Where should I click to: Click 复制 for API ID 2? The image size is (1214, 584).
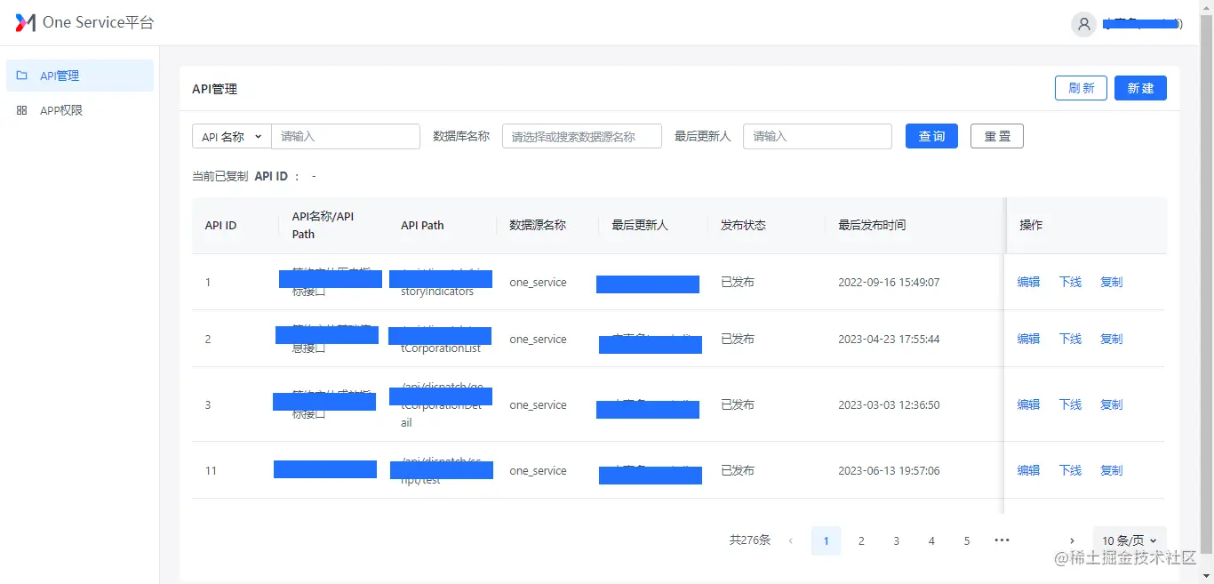1112,339
